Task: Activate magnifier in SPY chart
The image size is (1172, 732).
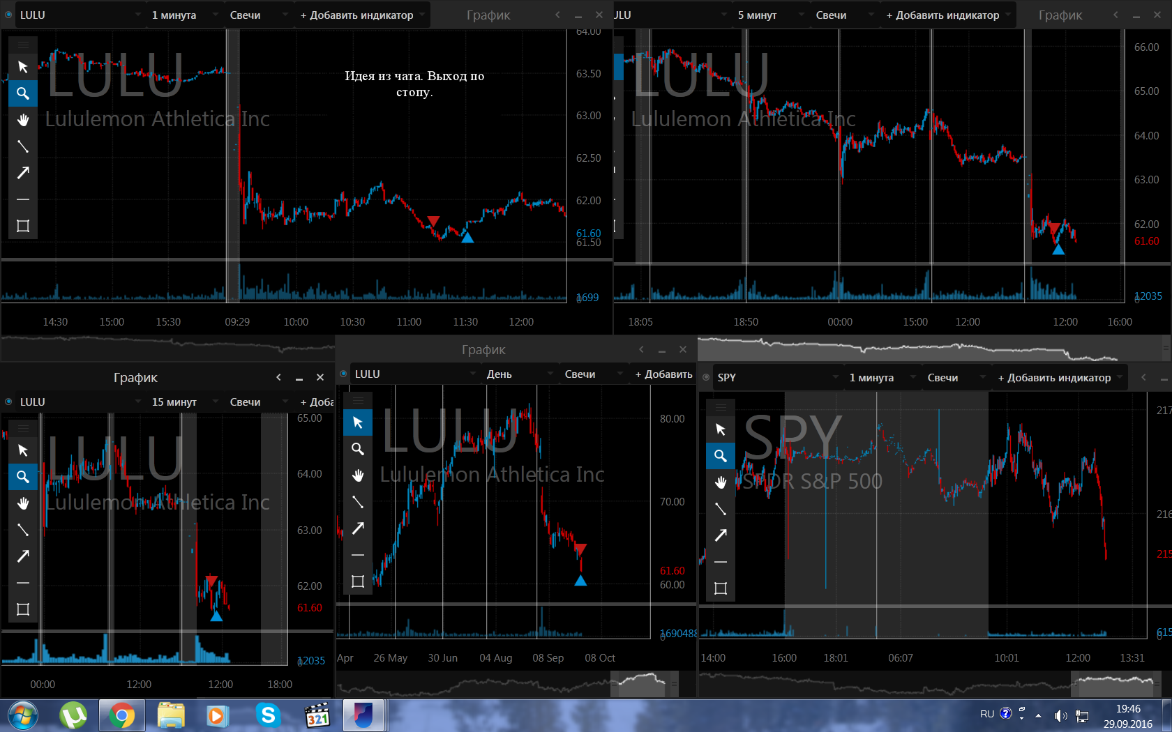Action: click(x=721, y=456)
